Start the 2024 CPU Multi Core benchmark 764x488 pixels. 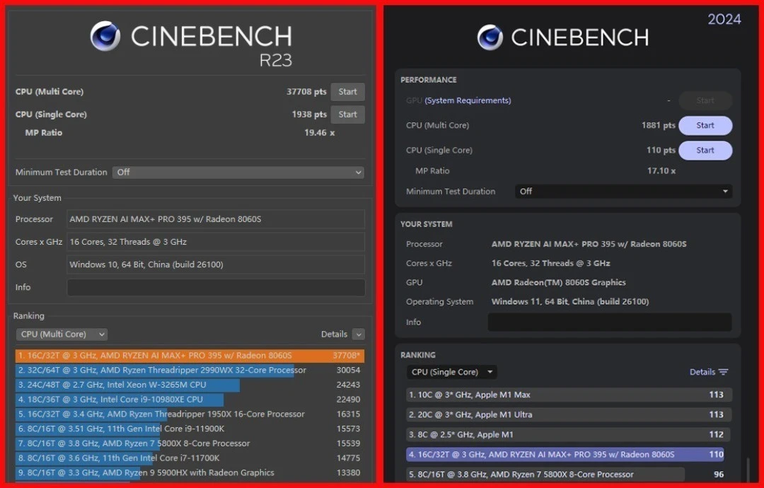pyautogui.click(x=705, y=126)
